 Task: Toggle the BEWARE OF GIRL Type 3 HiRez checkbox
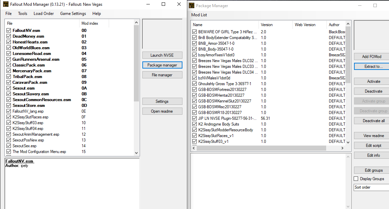coord(194,32)
